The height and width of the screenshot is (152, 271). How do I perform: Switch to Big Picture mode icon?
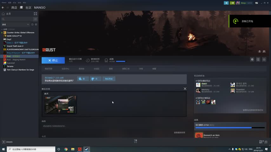point(257,3)
